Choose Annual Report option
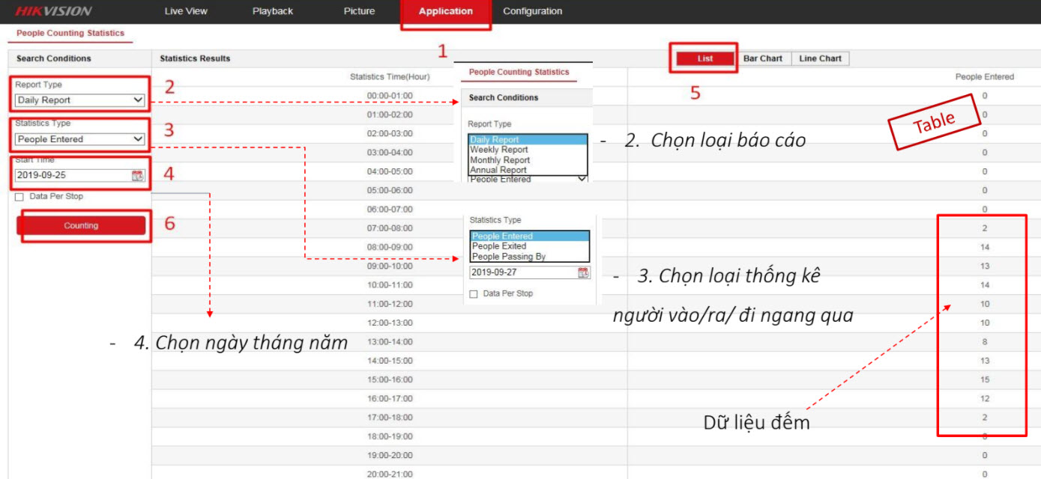 pos(498,170)
